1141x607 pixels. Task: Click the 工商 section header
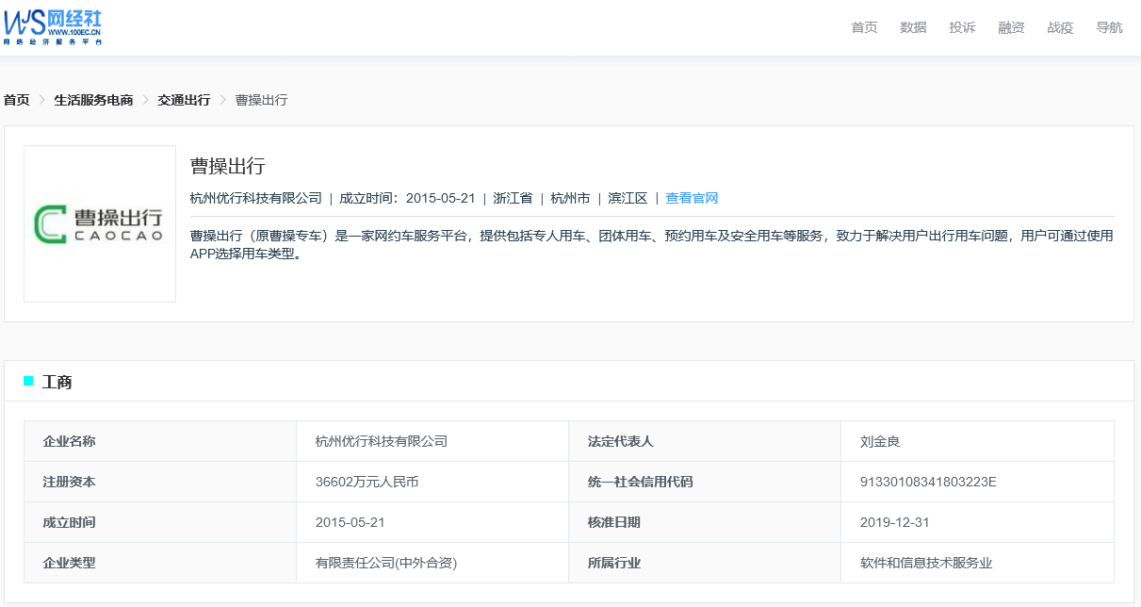57,382
